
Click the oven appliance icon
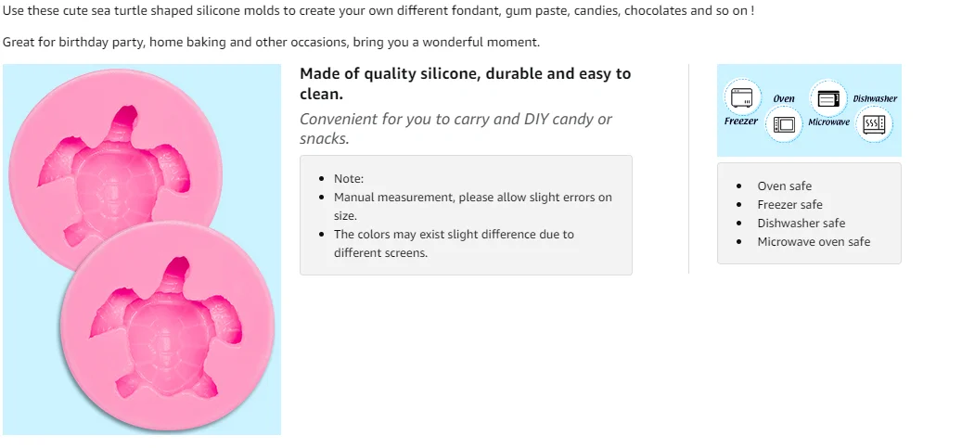785,124
